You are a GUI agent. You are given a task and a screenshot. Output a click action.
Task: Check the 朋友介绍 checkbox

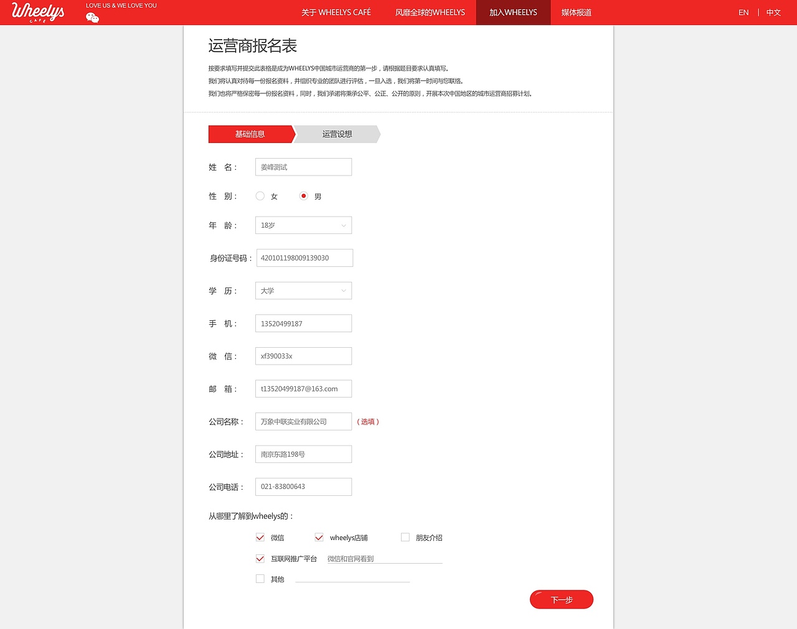405,537
